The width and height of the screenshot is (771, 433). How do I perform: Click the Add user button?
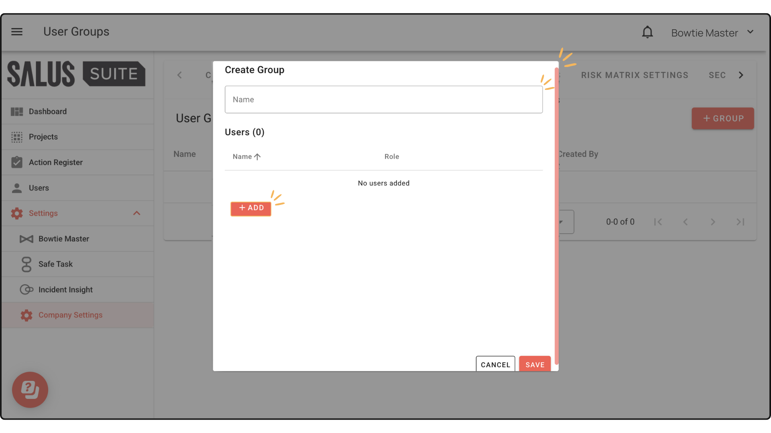(x=251, y=208)
